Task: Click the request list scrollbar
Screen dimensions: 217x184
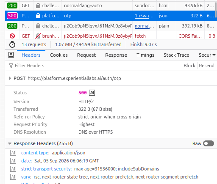Action: click(216, 10)
